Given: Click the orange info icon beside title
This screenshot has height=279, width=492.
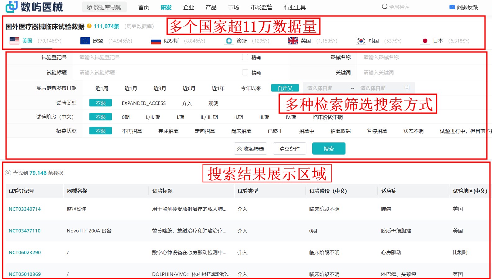Looking at the screenshot, I should [89, 26].
